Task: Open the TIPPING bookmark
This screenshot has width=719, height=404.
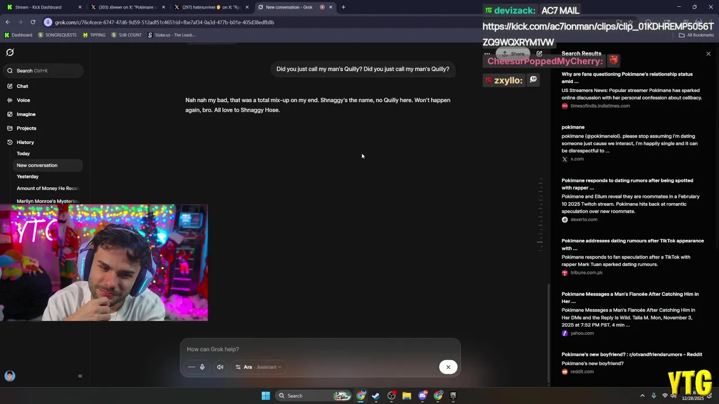Action: click(x=94, y=35)
